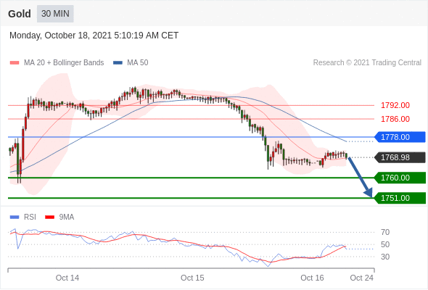
Task: Click the 1760.00 support price tag
Action: 400,178
